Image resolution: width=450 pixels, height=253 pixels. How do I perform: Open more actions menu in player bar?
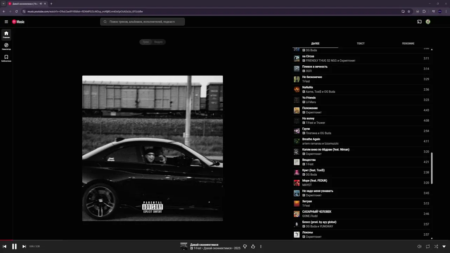(x=261, y=247)
